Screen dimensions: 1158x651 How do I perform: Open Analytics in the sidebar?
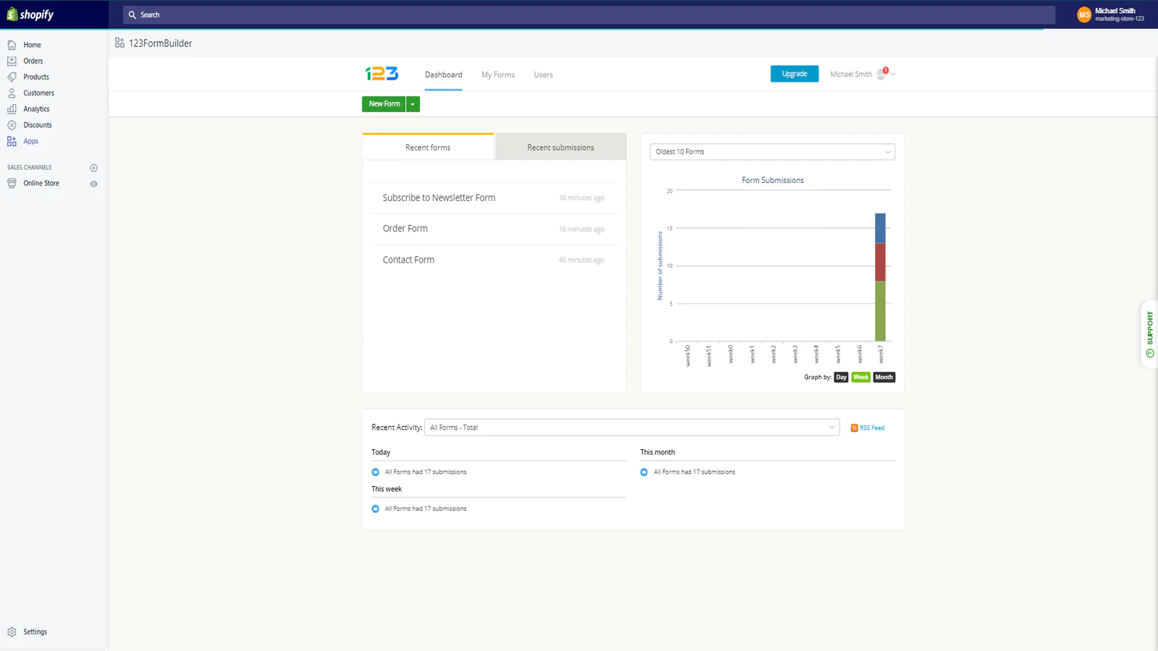(x=36, y=109)
